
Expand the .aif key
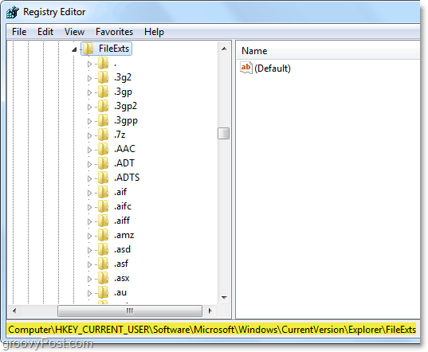point(89,193)
